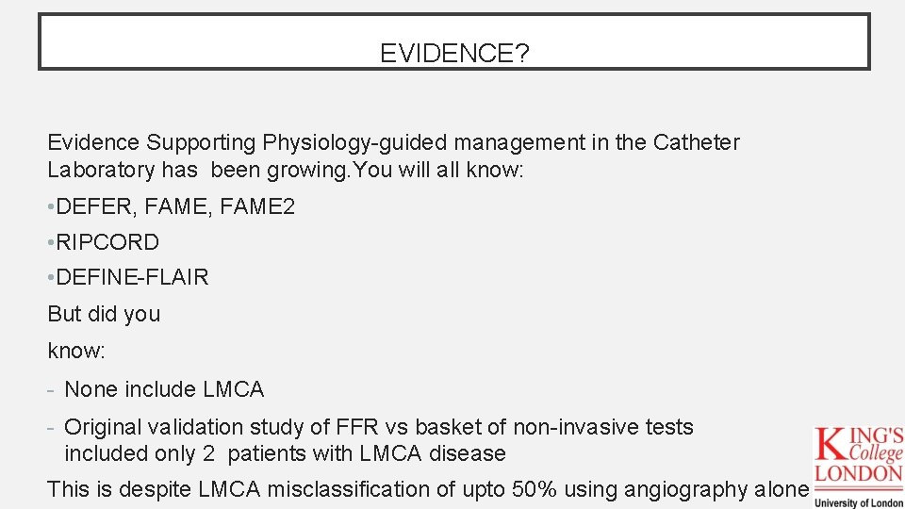
Task: Select the EVIDENCE? title box
Action: click(454, 41)
